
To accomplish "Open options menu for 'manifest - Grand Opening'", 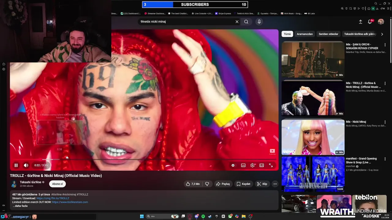I will [385, 159].
